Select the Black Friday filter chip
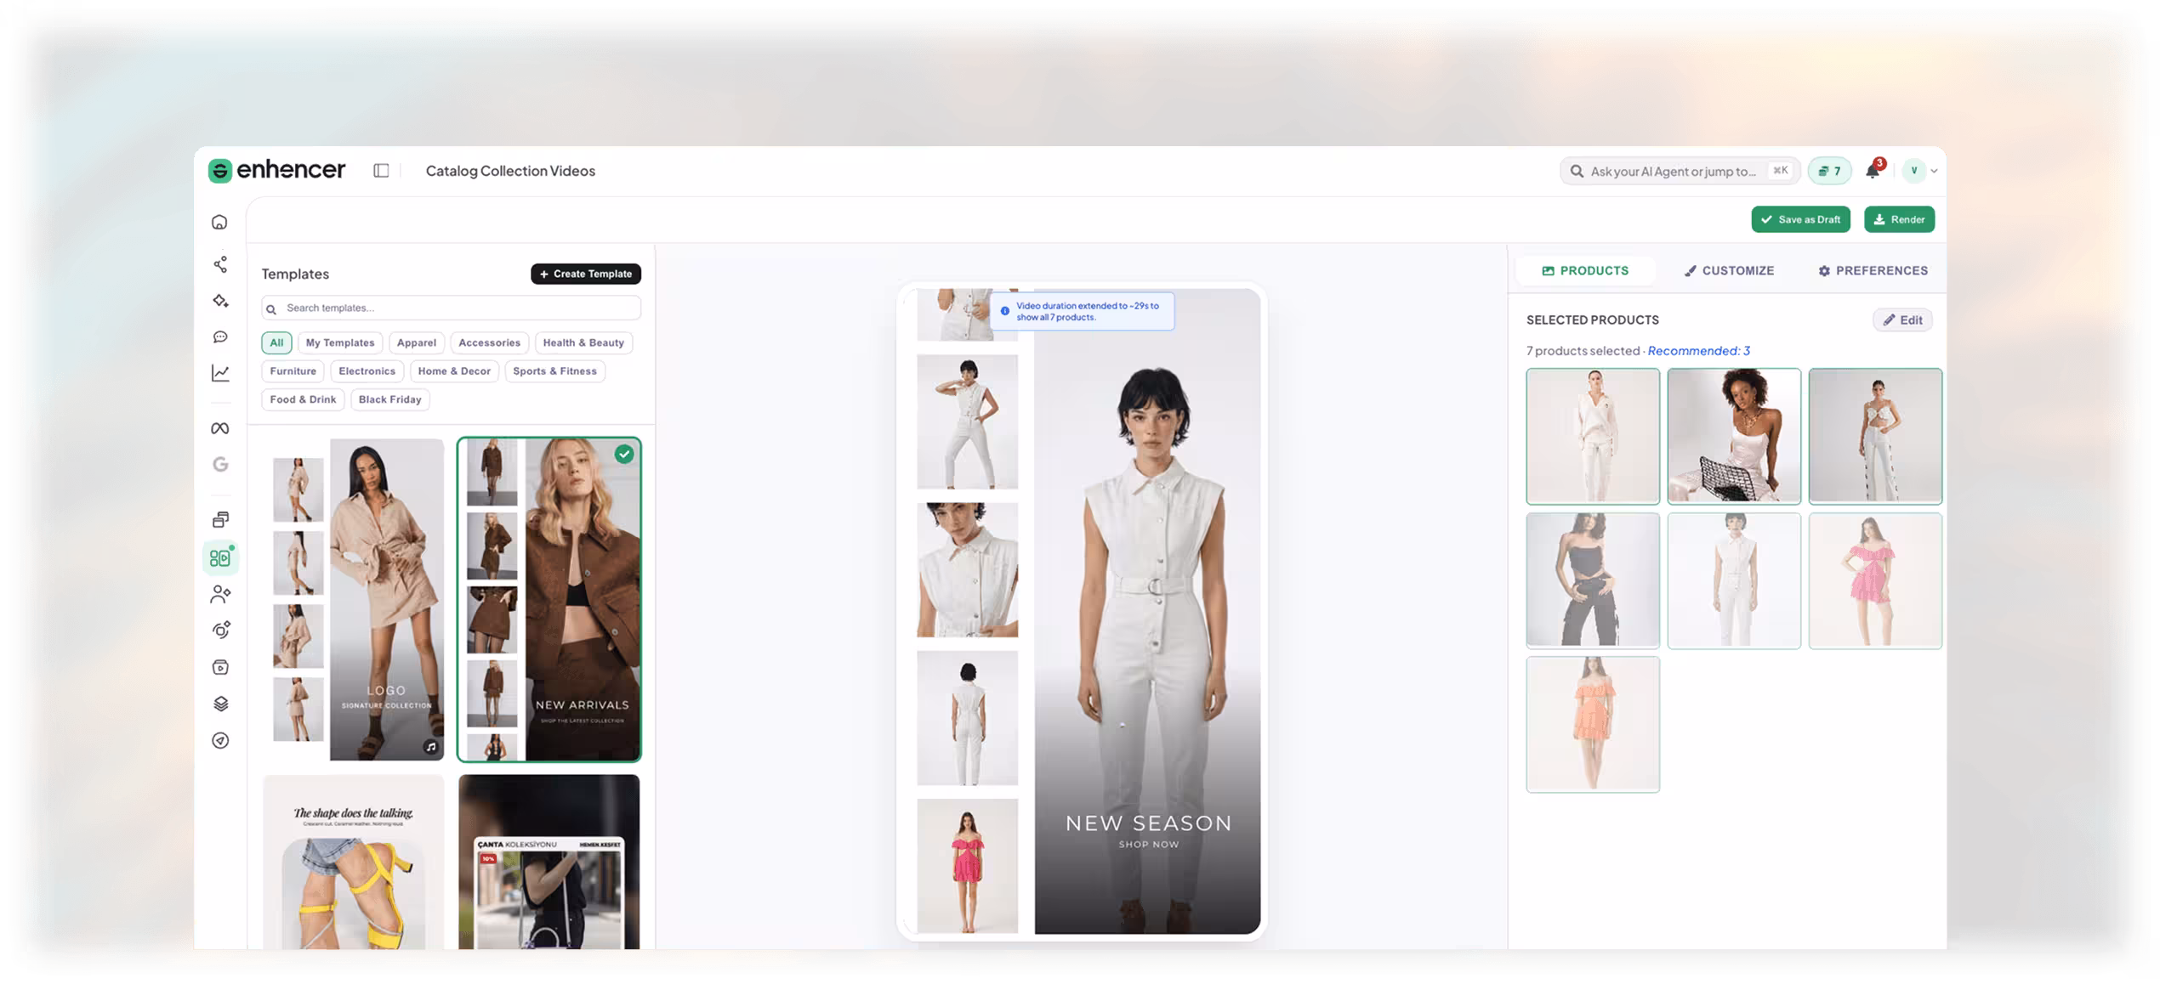 (389, 399)
